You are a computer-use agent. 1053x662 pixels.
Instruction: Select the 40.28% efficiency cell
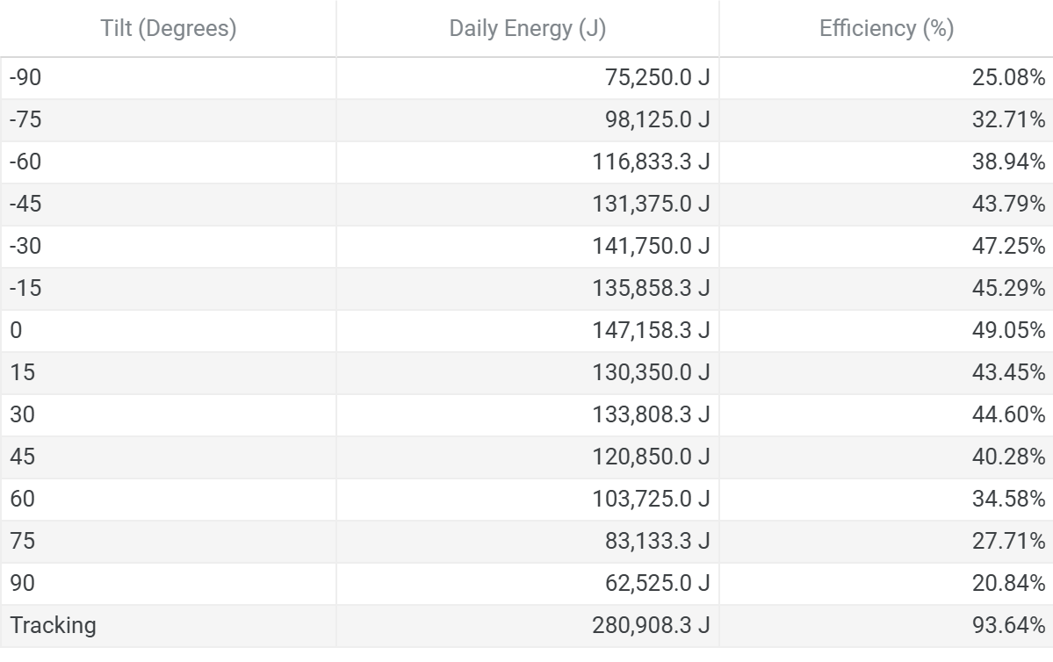886,458
